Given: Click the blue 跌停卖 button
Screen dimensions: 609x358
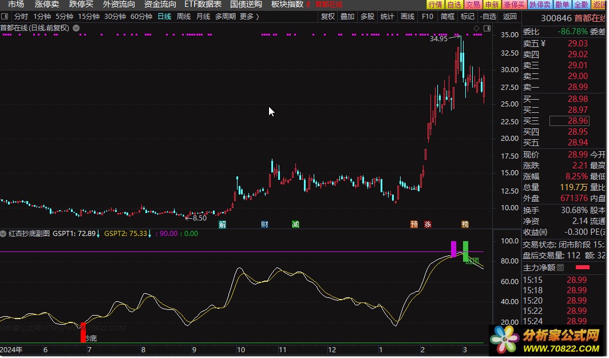Looking at the screenshot, I should coord(540,5).
